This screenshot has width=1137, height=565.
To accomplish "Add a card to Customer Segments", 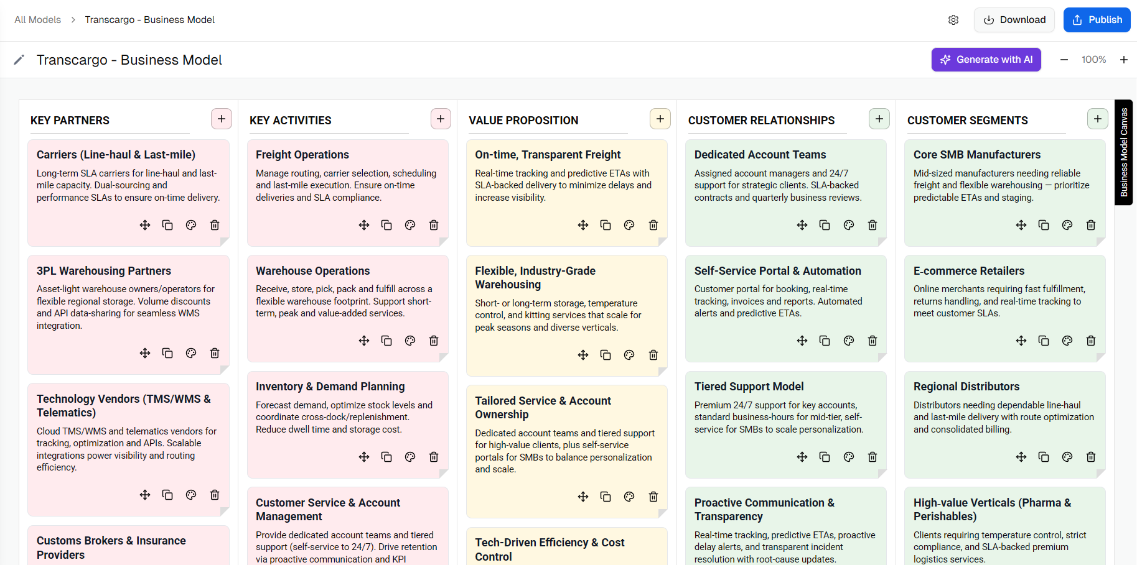I will pos(1098,119).
